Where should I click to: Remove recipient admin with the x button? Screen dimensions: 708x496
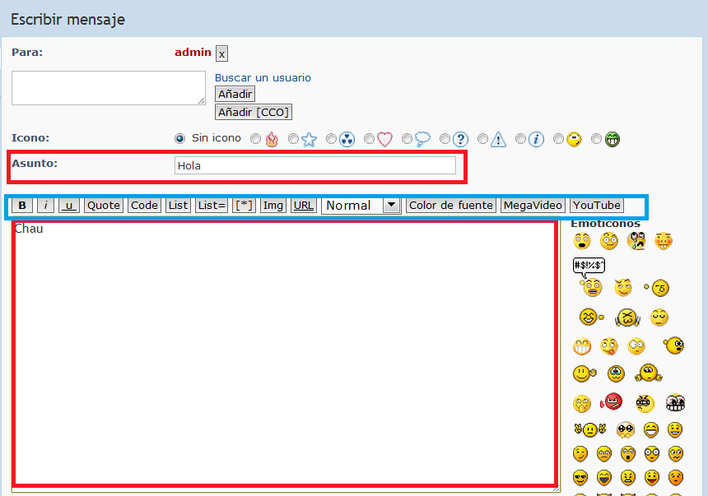point(221,53)
